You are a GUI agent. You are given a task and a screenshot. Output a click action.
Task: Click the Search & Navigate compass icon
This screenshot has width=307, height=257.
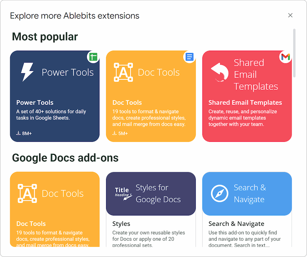pos(219,193)
